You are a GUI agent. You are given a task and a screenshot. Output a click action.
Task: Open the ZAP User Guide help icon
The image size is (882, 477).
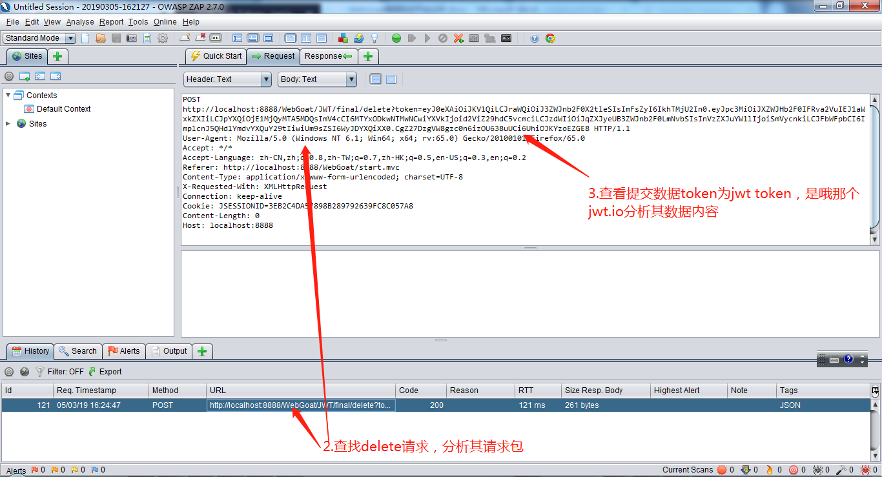(x=535, y=38)
